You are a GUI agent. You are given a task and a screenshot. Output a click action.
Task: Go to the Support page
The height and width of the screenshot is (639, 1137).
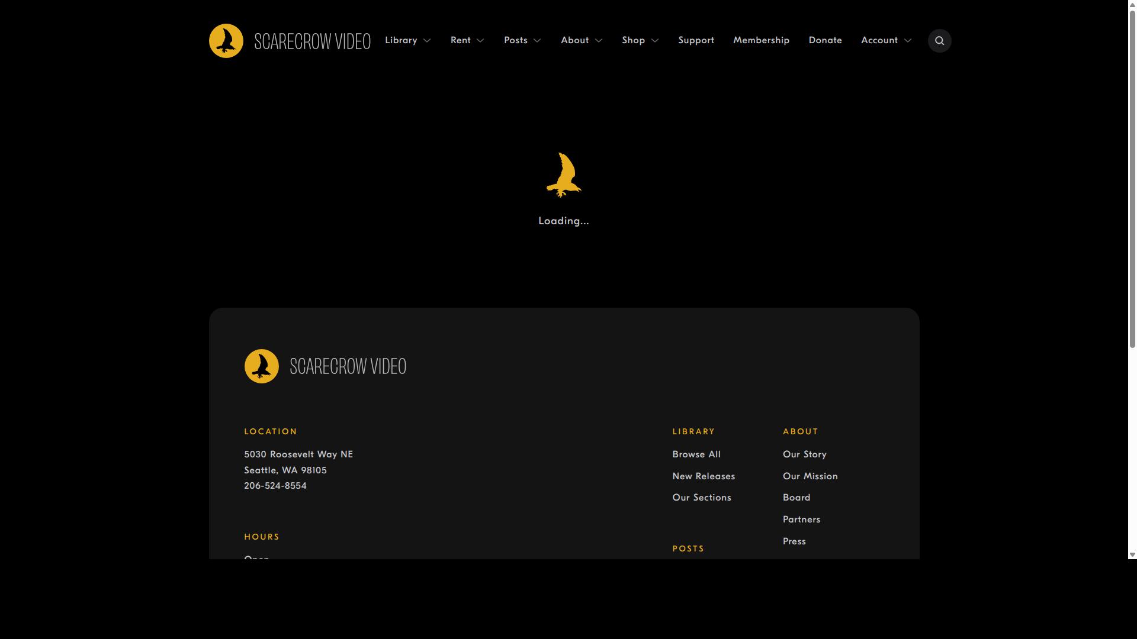[696, 40]
